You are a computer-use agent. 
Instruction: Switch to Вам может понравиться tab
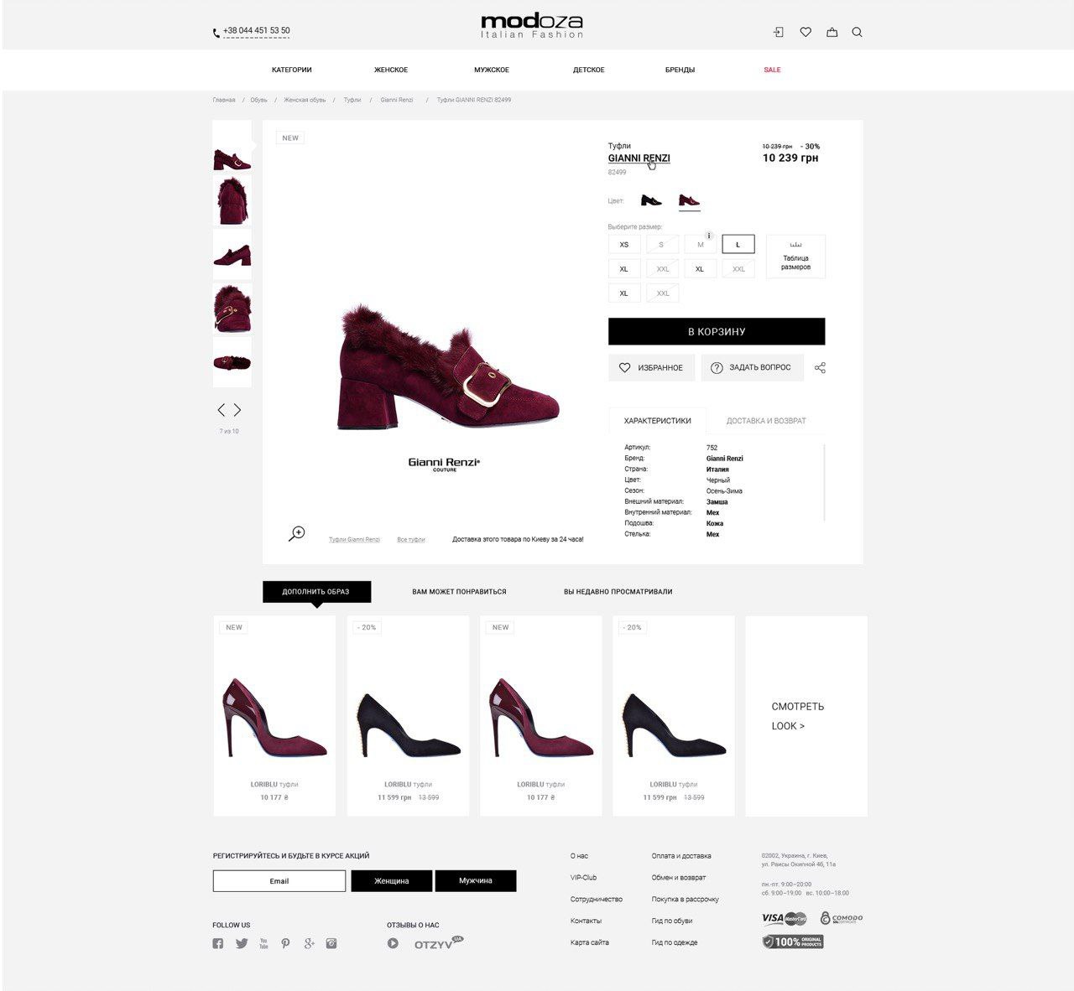(x=459, y=592)
